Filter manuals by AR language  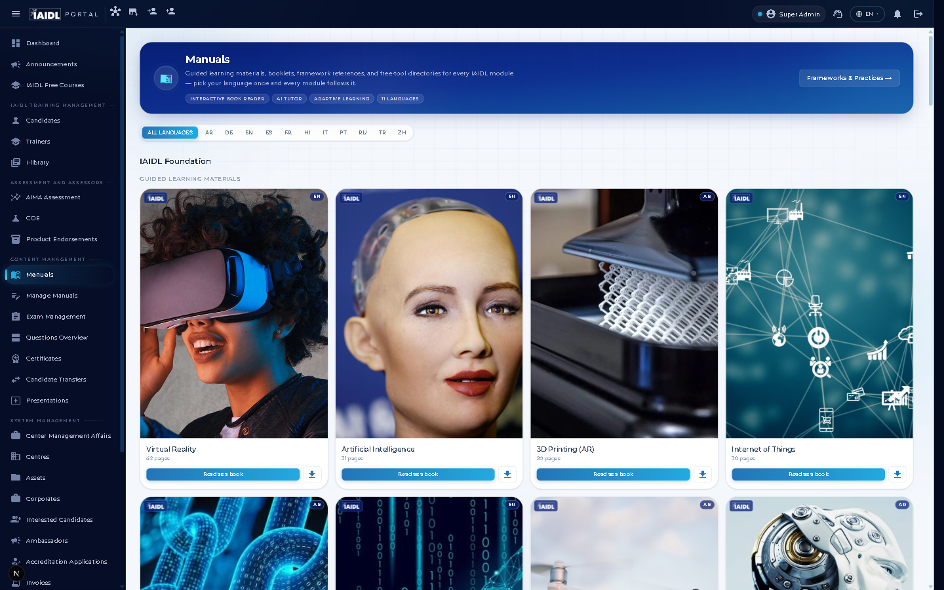[209, 132]
